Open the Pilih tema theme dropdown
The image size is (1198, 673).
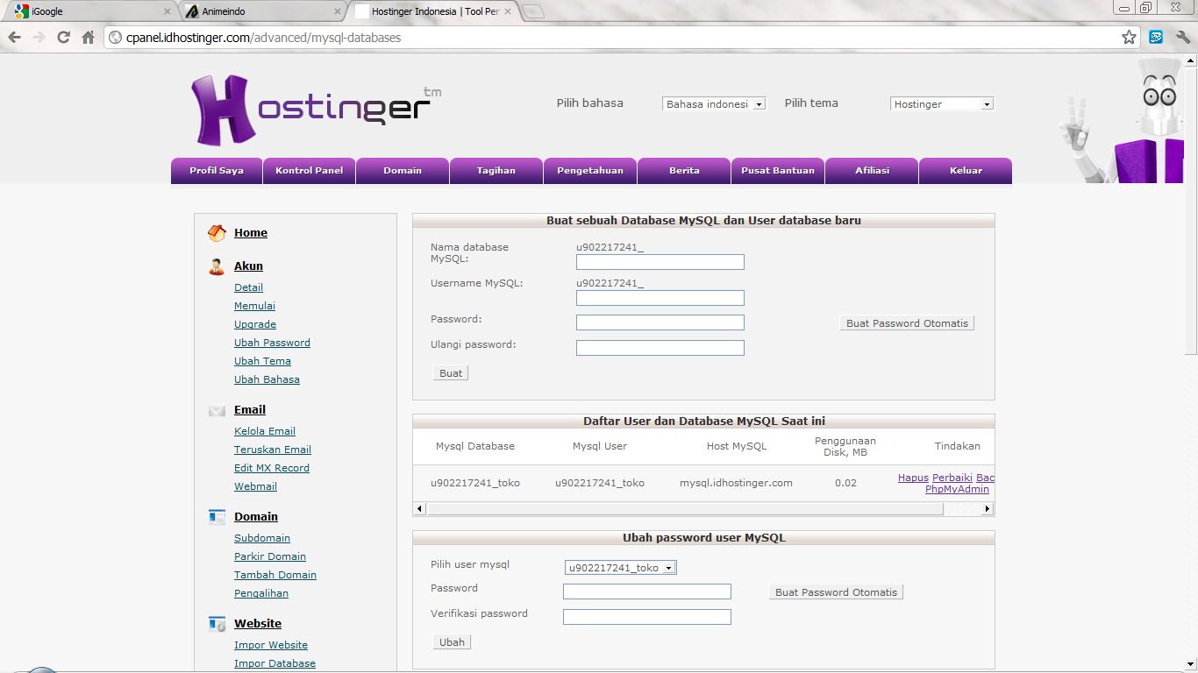(x=942, y=103)
